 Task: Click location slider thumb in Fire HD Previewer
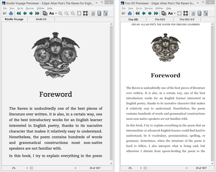tap(145, 168)
